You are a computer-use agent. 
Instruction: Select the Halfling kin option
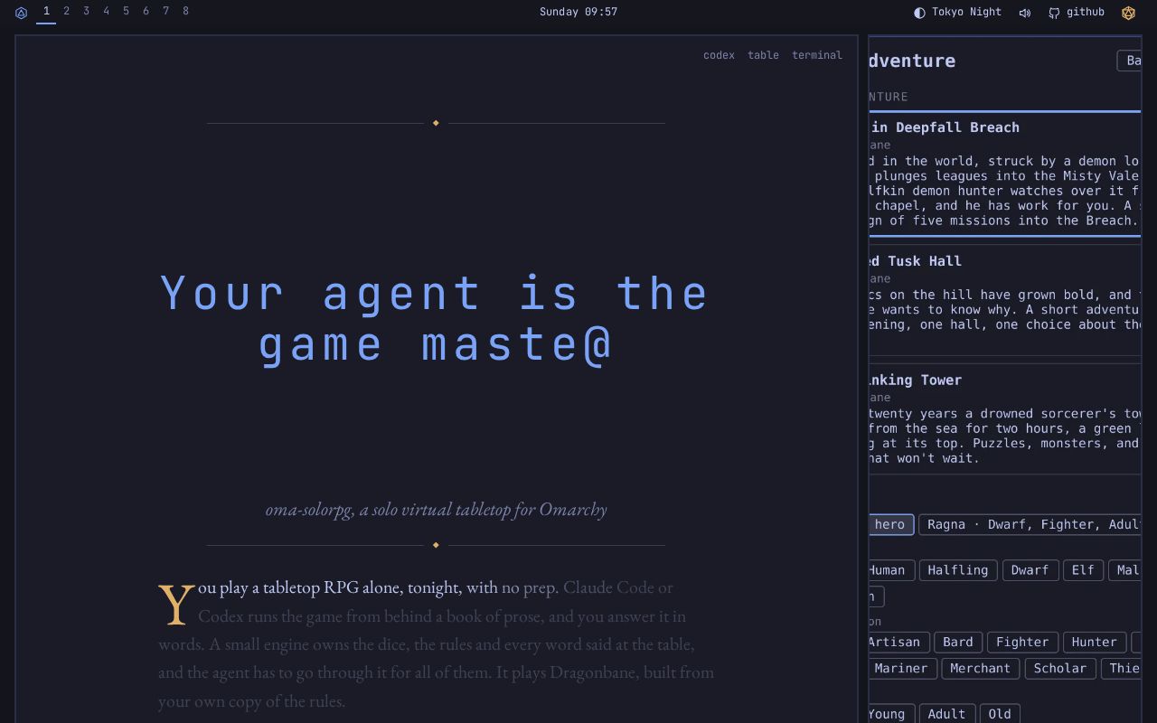click(x=957, y=570)
